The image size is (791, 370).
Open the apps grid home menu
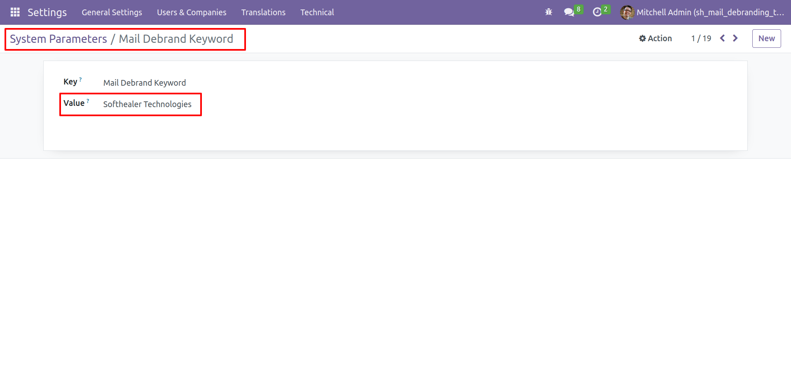pos(15,12)
